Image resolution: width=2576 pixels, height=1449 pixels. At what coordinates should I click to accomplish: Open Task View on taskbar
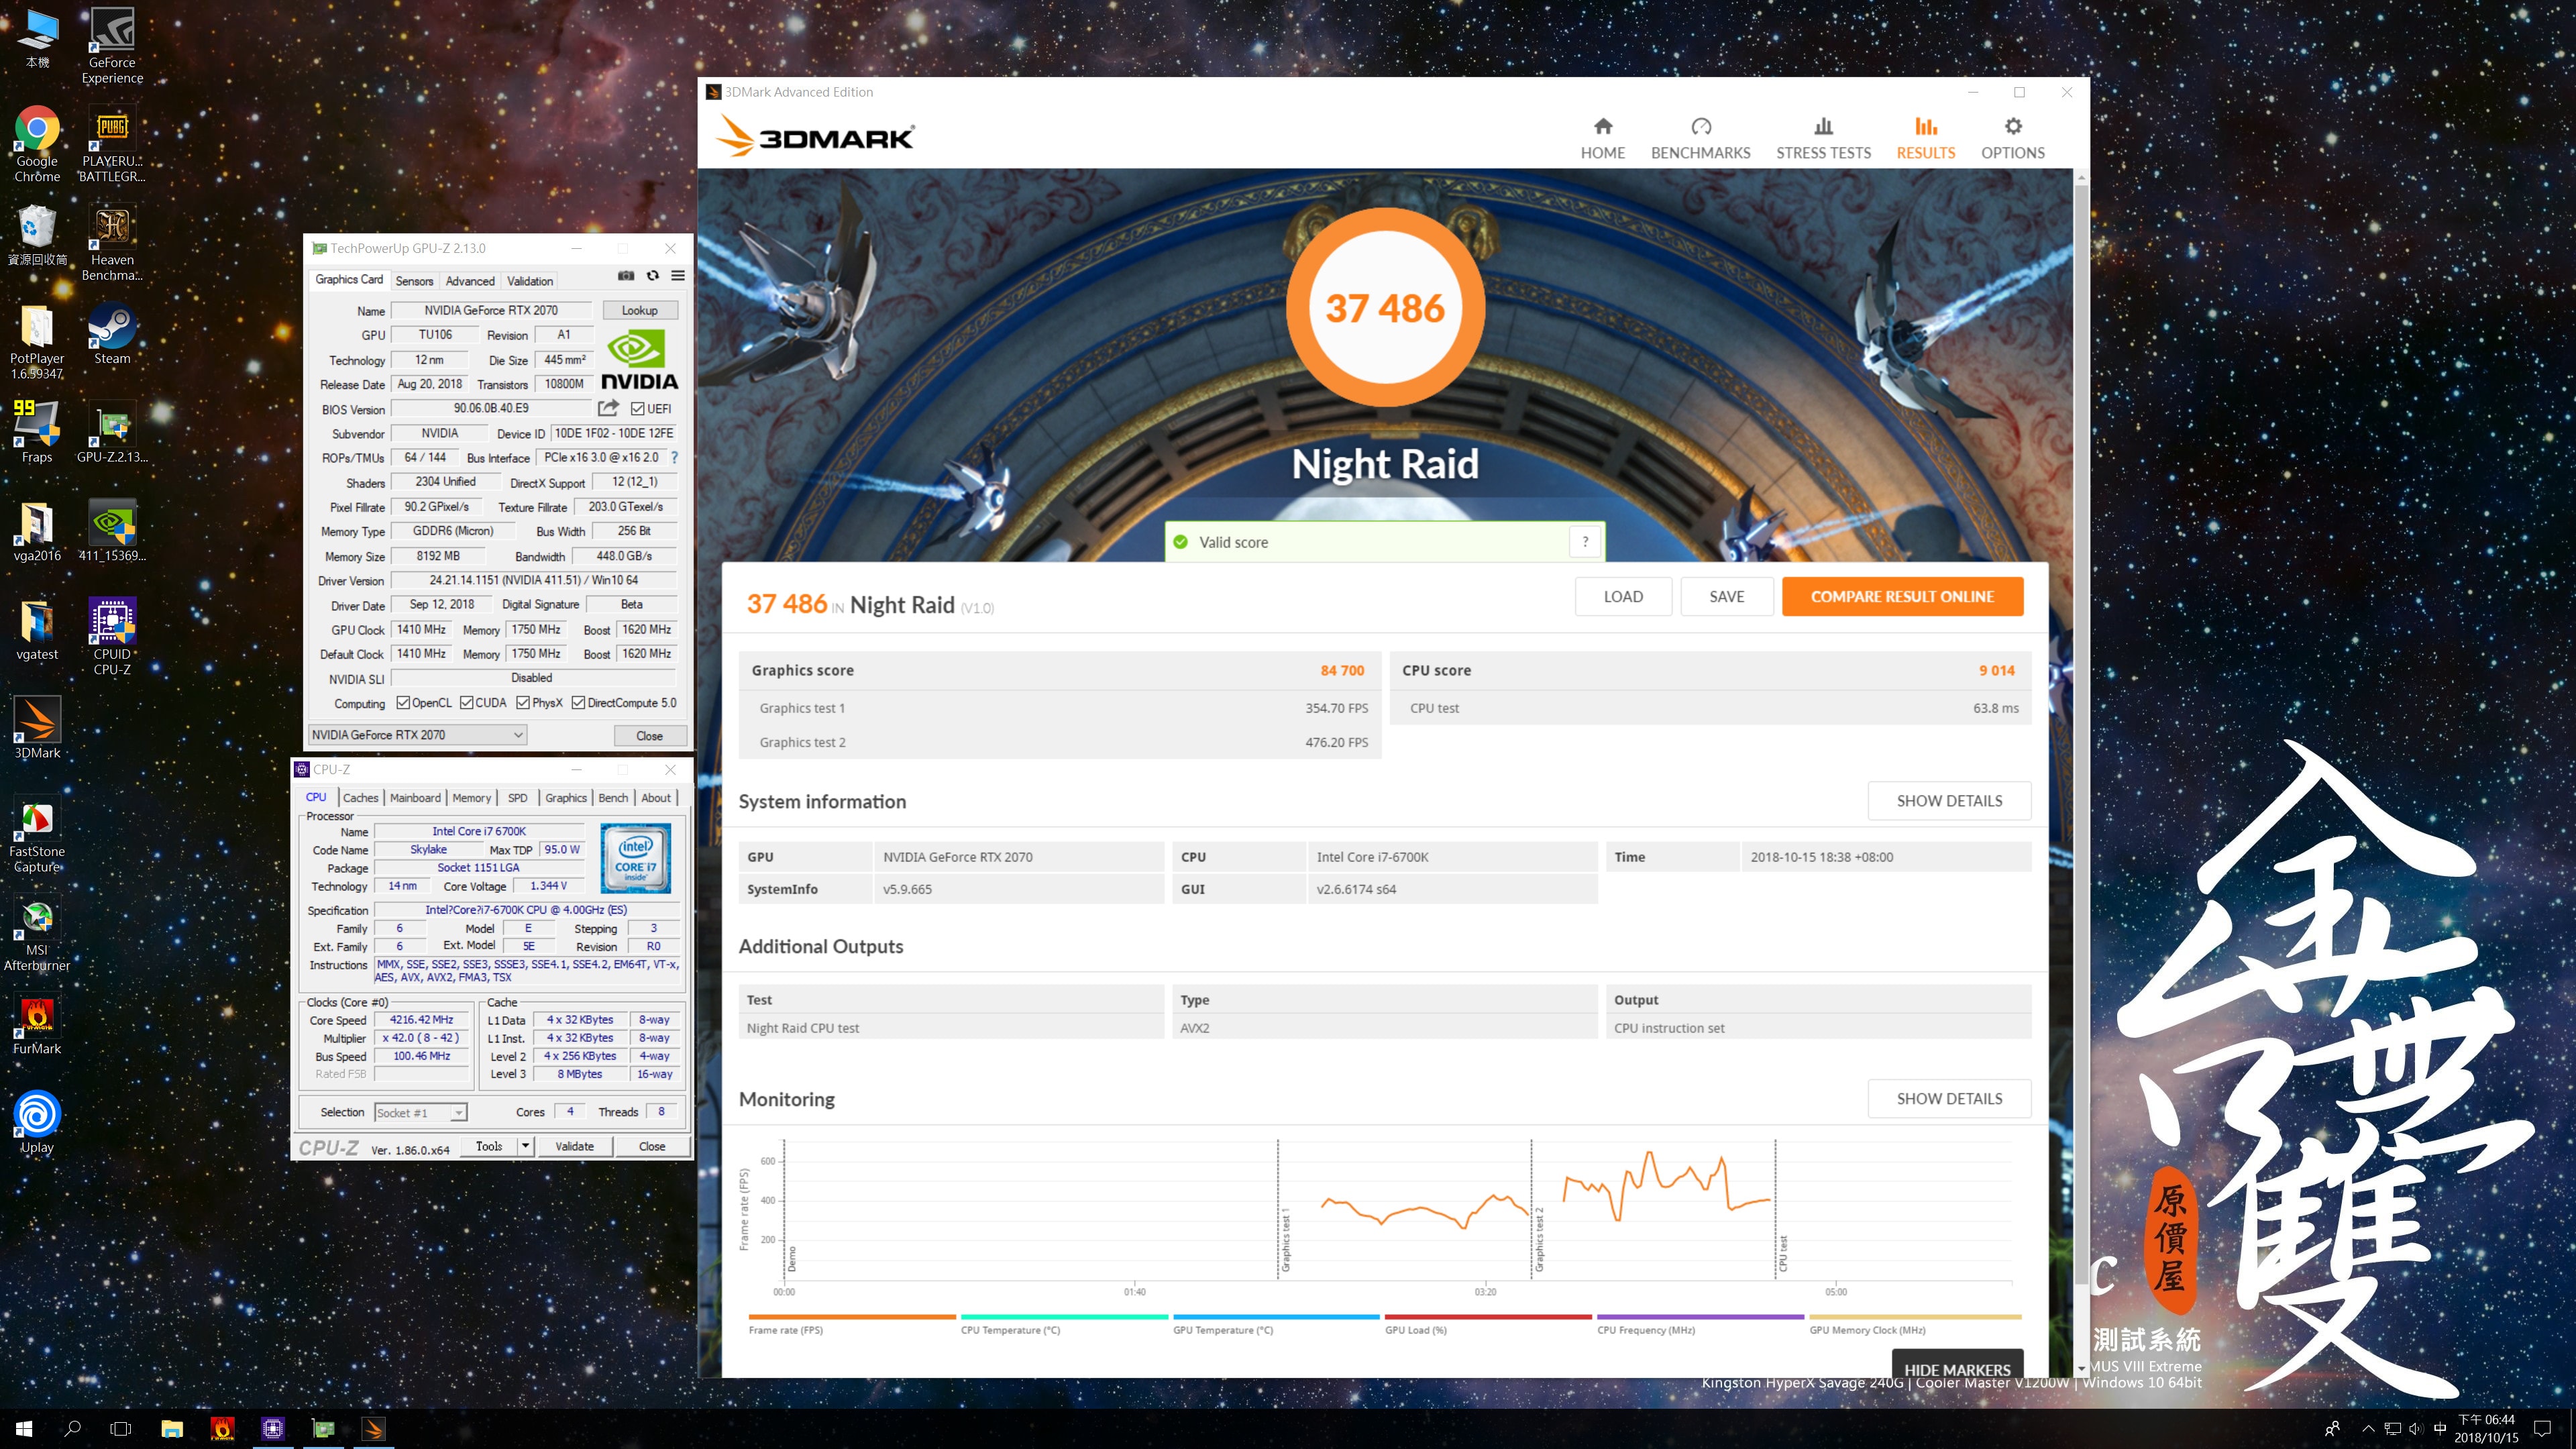(x=121, y=1428)
